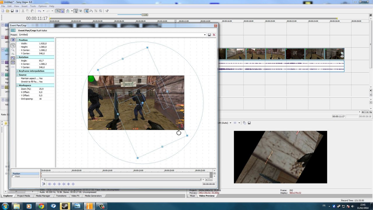Collapse the Rotation properties section
This screenshot has width=373, height=210.
point(17,57)
